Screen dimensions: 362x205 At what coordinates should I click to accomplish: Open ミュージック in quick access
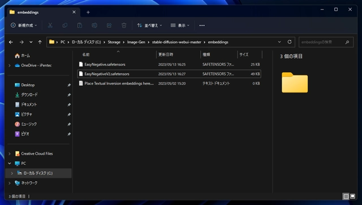(25, 124)
